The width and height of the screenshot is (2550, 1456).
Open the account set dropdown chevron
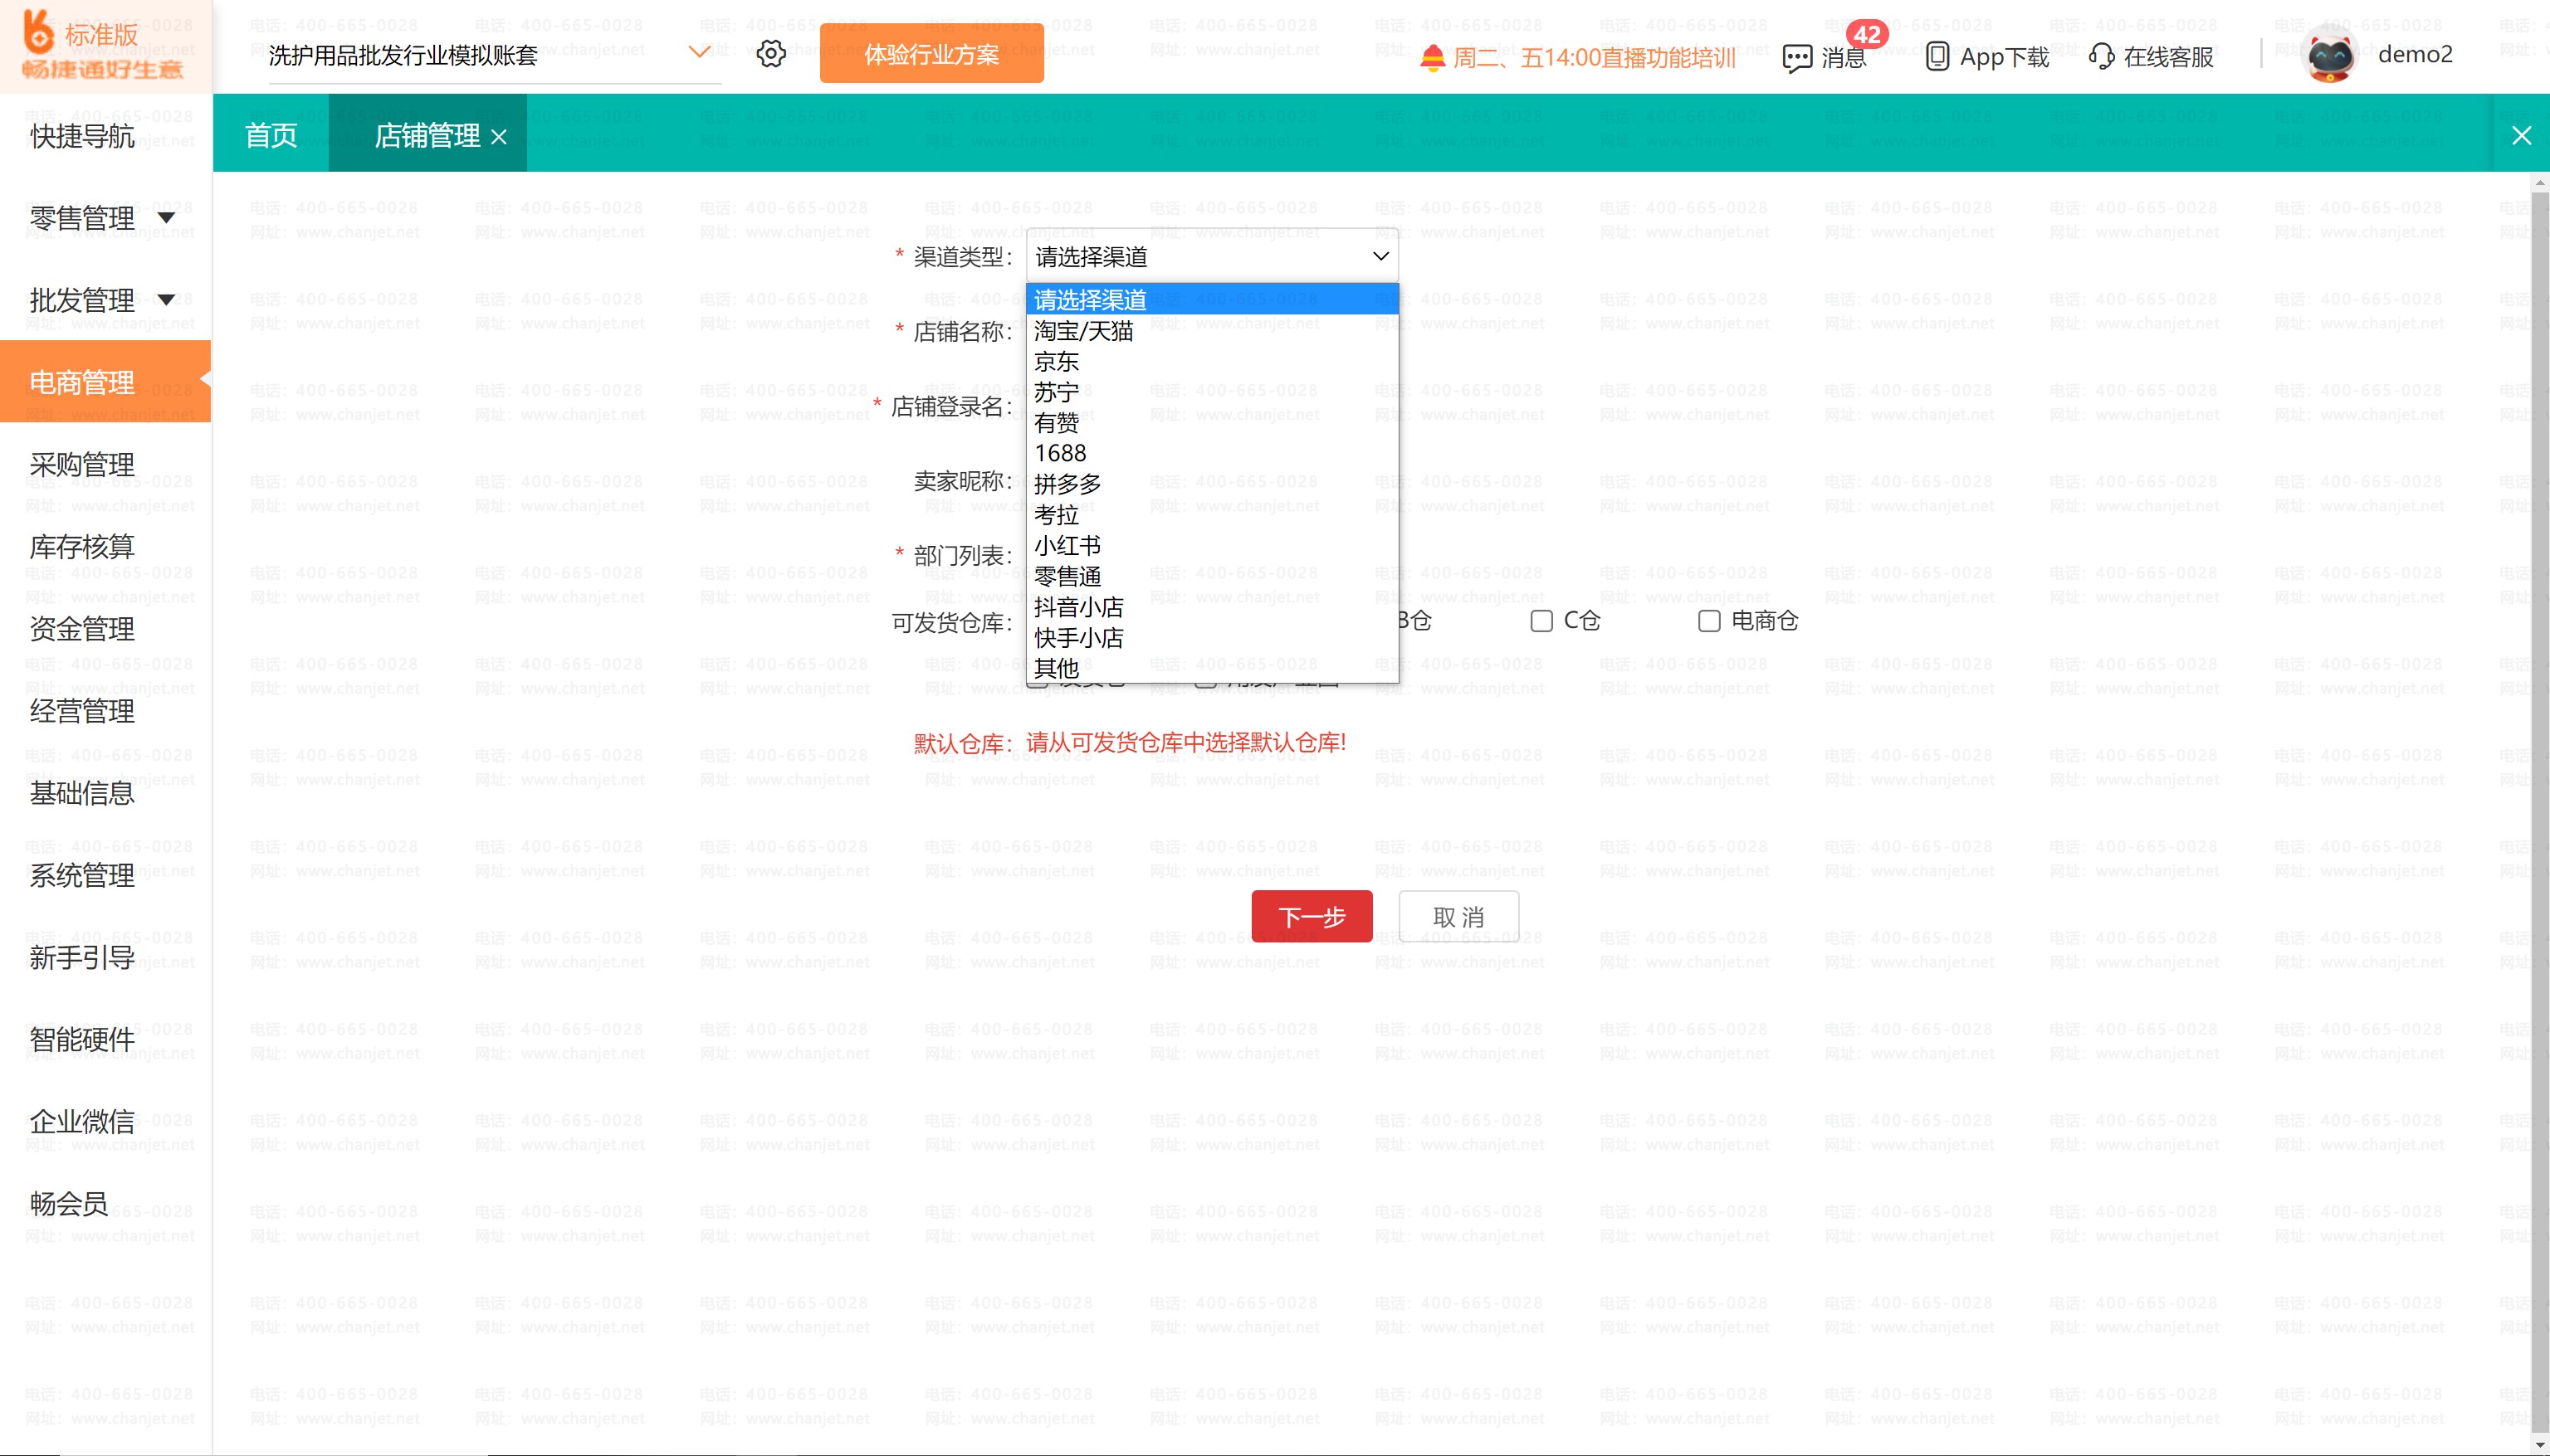(x=699, y=52)
